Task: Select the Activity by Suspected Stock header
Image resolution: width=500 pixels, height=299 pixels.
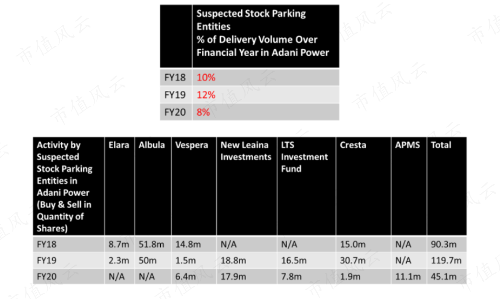Action: (x=68, y=187)
